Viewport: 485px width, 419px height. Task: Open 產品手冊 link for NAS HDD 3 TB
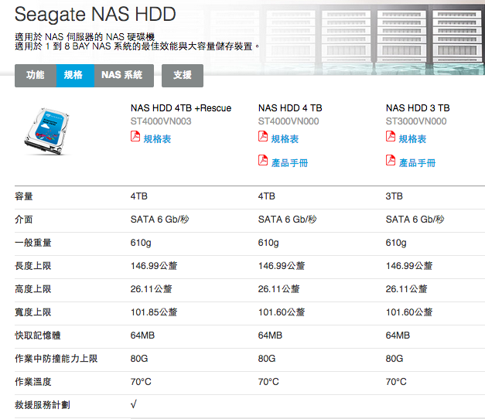417,162
